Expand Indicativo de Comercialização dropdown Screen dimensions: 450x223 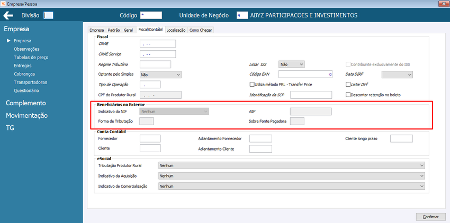(x=291, y=187)
